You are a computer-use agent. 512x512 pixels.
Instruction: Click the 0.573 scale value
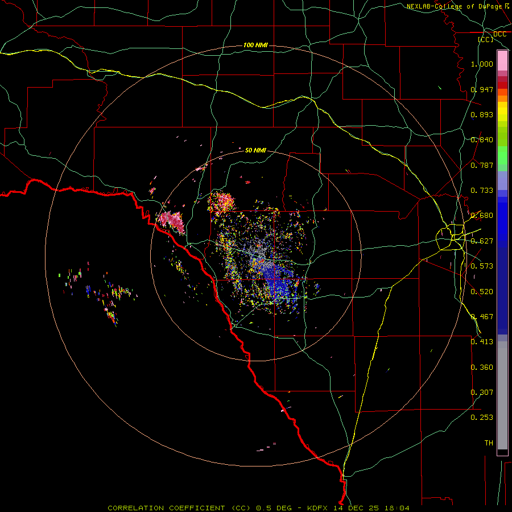[482, 266]
